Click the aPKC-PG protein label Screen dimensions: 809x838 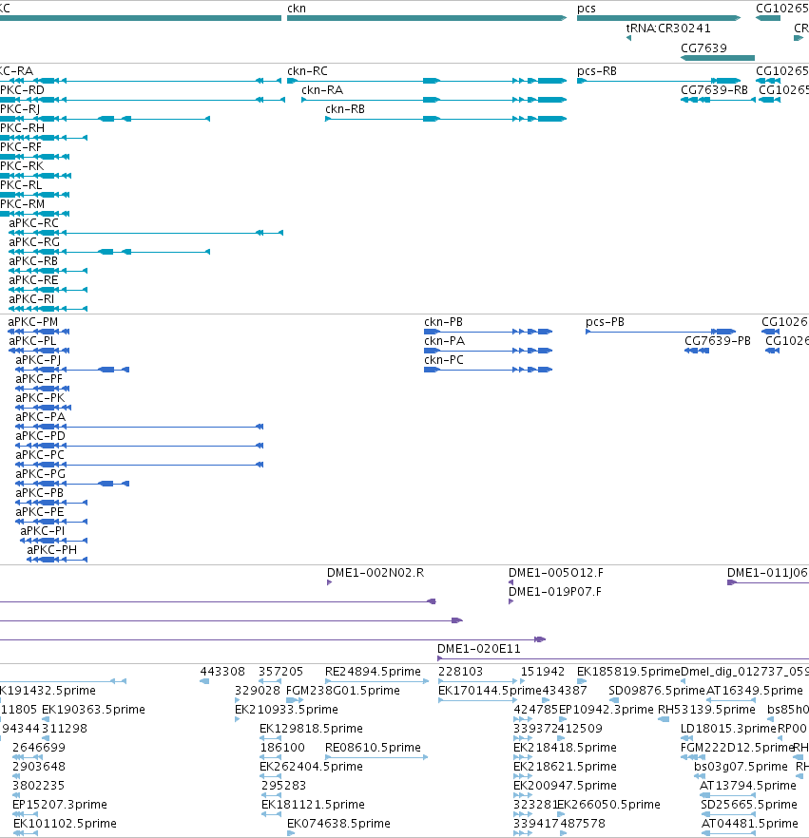click(41, 474)
